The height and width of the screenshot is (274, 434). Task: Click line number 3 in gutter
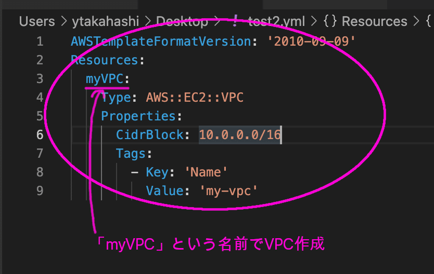point(40,79)
